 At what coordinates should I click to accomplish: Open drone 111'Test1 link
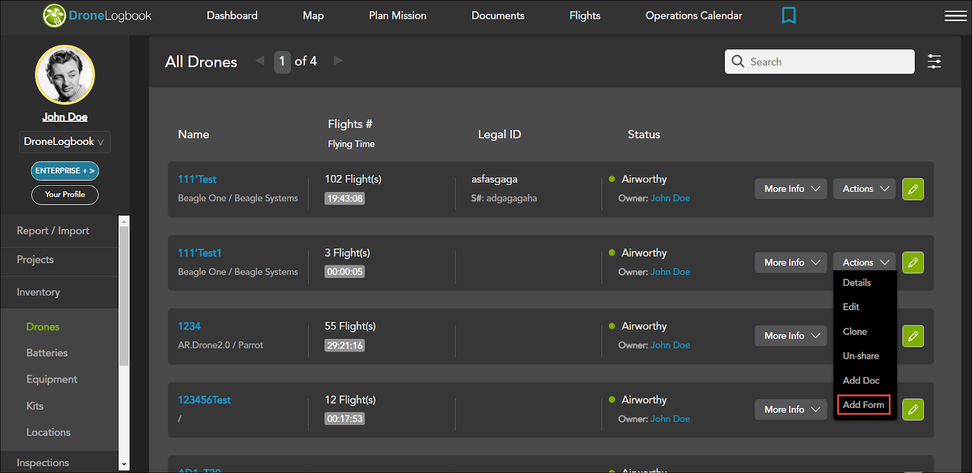tap(199, 253)
